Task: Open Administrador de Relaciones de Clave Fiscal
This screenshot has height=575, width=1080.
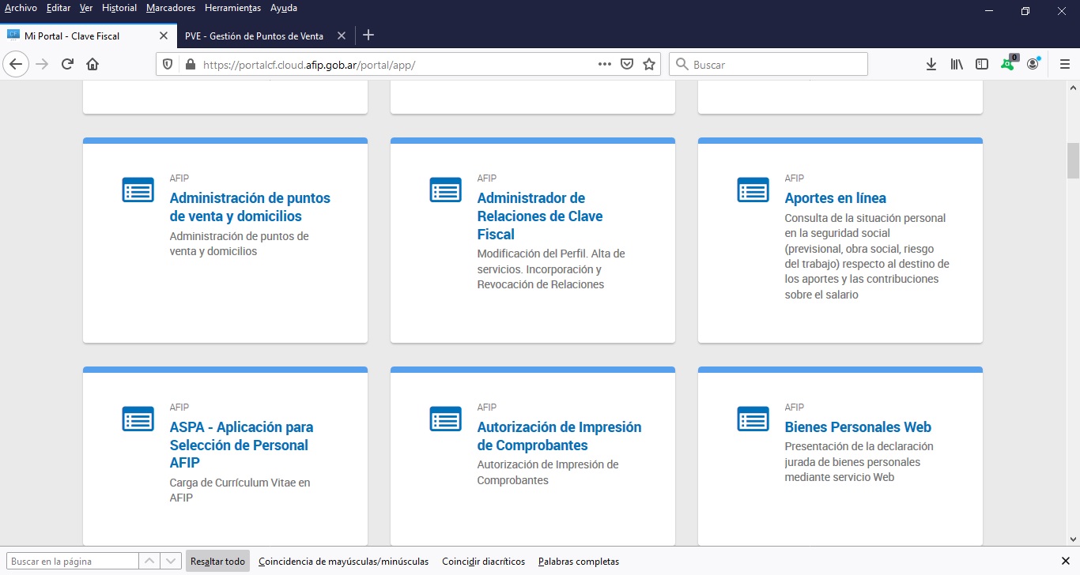Action: click(540, 216)
